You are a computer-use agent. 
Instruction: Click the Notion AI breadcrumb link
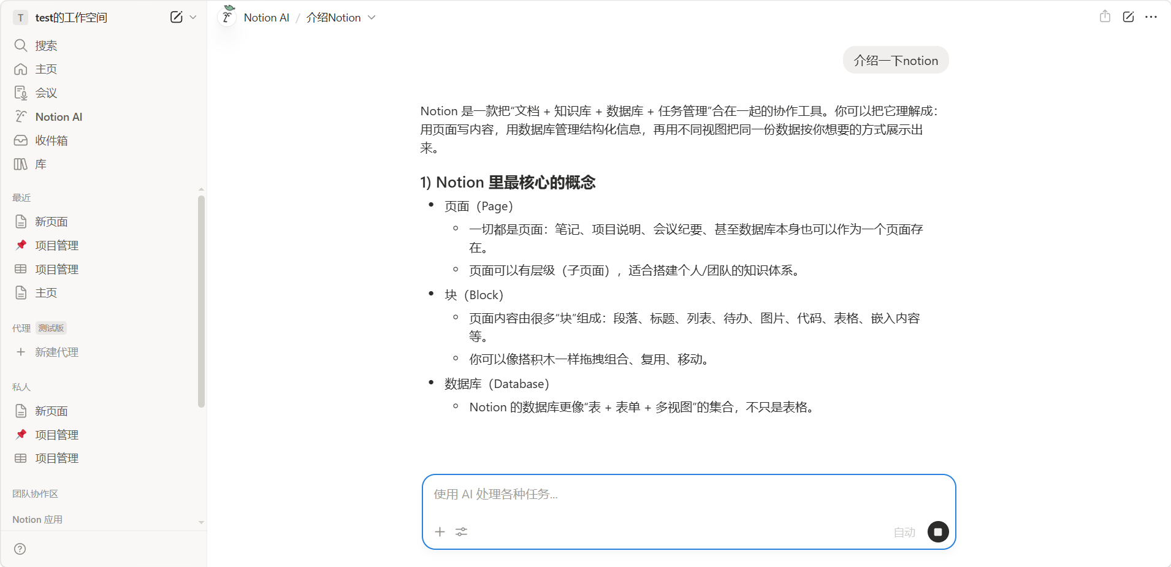266,18
